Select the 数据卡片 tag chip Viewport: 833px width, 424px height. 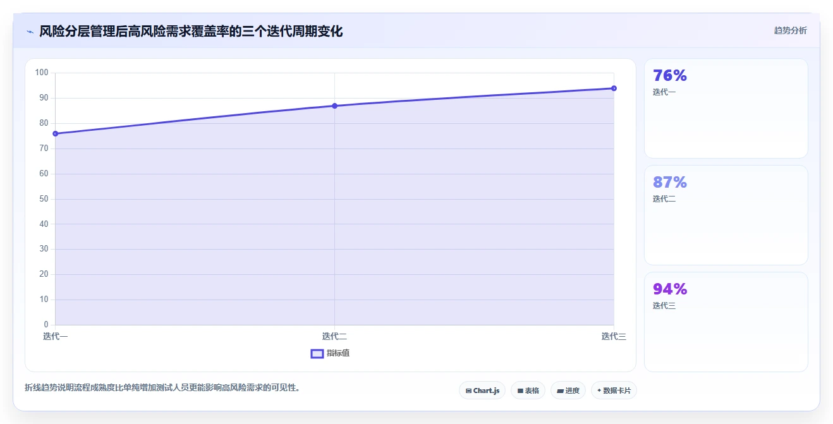614,391
